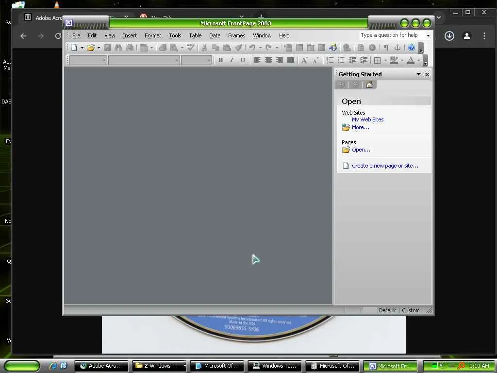Close the Getting Started task pane

tap(427, 74)
